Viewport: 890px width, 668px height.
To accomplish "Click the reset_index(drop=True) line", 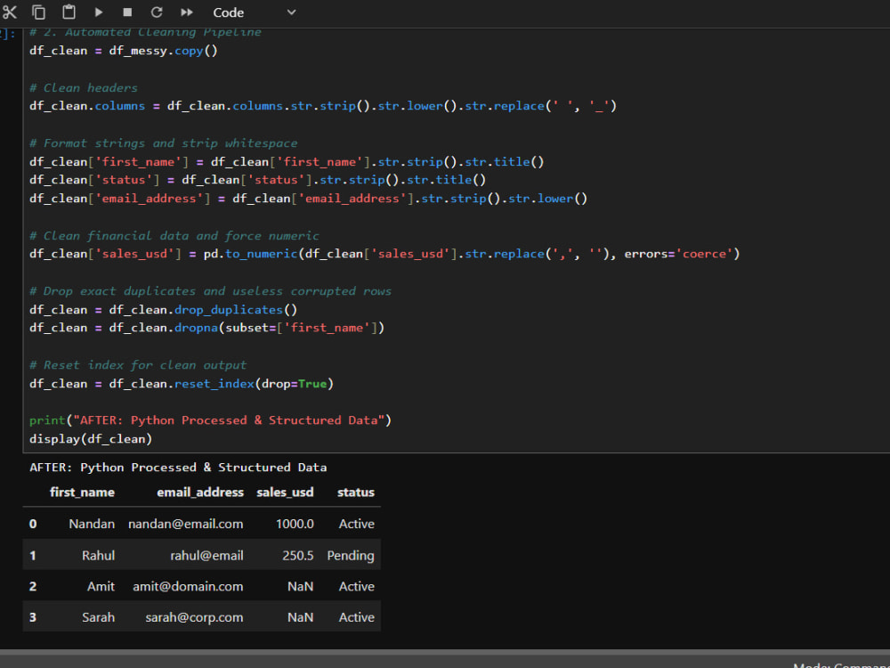I will coord(182,383).
